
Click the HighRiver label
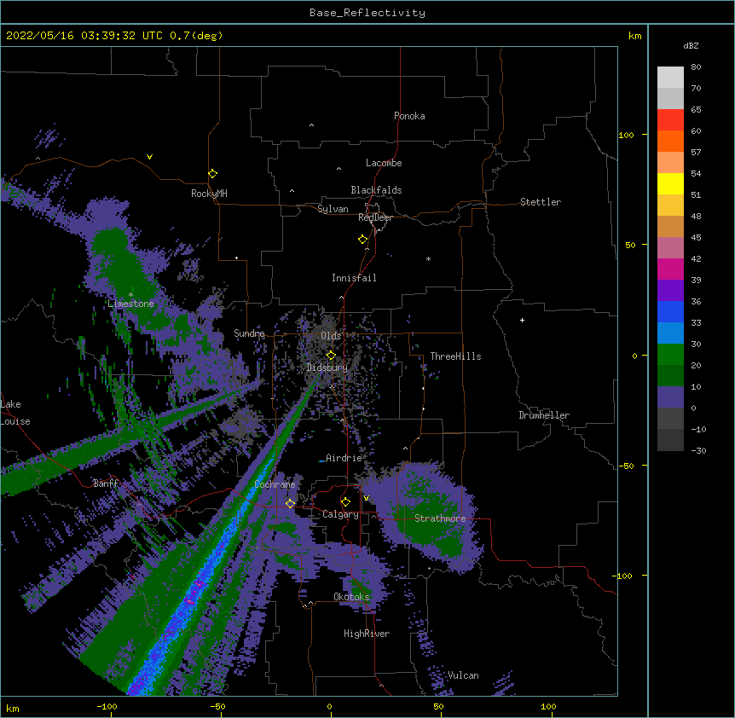click(367, 634)
